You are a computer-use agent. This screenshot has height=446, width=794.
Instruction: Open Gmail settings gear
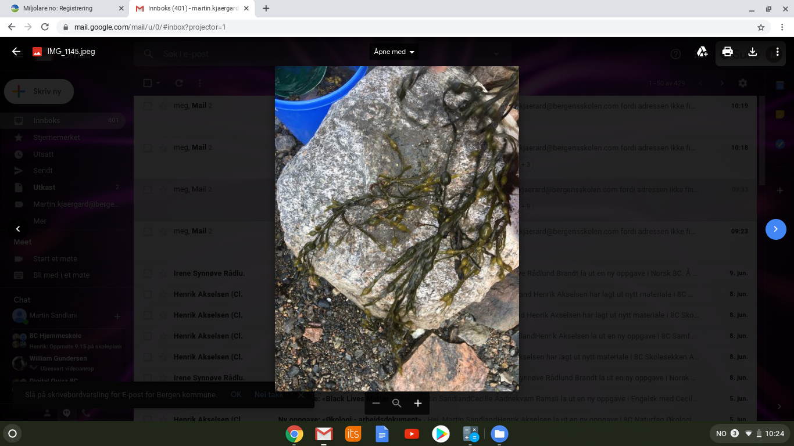pos(742,83)
